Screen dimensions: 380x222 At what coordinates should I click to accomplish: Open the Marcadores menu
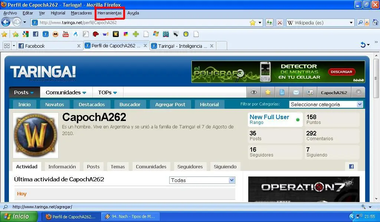(81, 13)
